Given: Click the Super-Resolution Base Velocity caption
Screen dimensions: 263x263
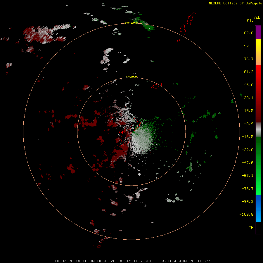Looking at the screenshot, I should 131,261.
